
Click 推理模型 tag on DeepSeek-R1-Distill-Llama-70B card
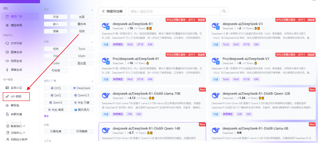(x=118, y=114)
